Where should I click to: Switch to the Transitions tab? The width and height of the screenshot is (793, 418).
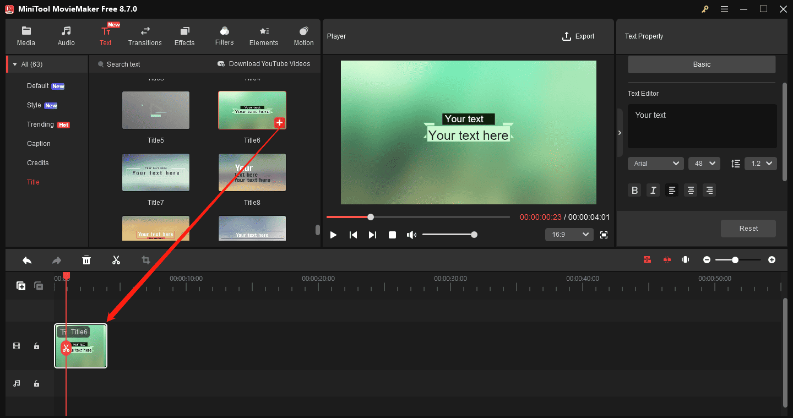click(x=145, y=36)
